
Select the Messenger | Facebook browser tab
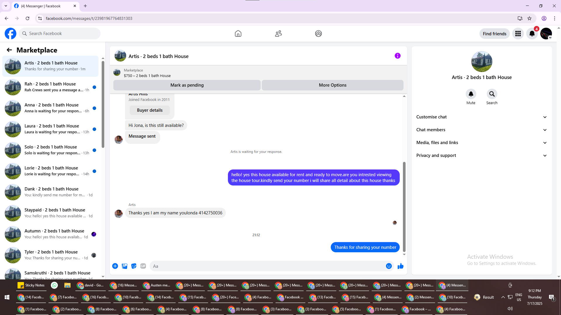pyautogui.click(x=46, y=6)
